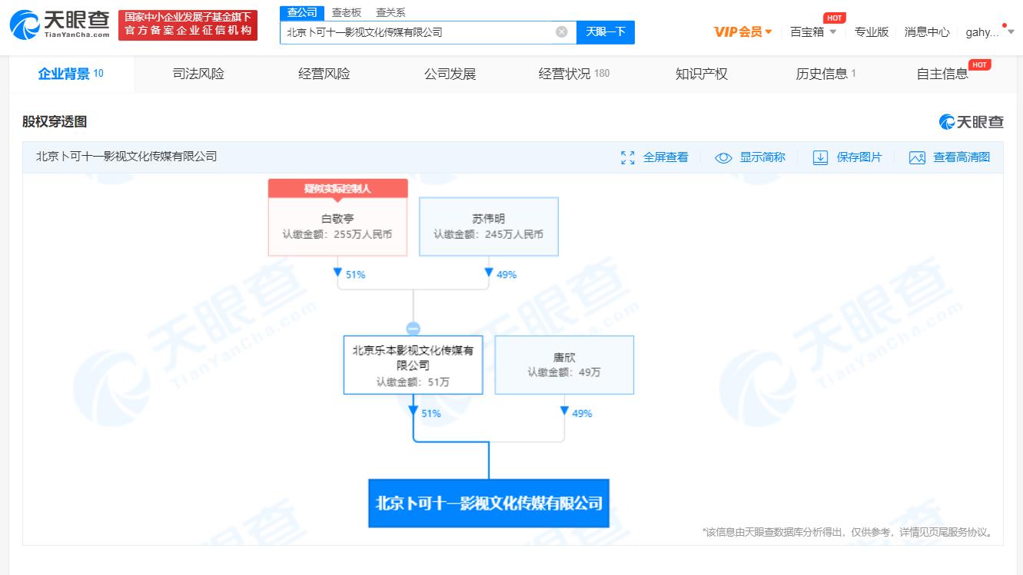Image resolution: width=1023 pixels, height=575 pixels.
Task: Select the 白敬亭 shareholder node
Action: [x=338, y=226]
